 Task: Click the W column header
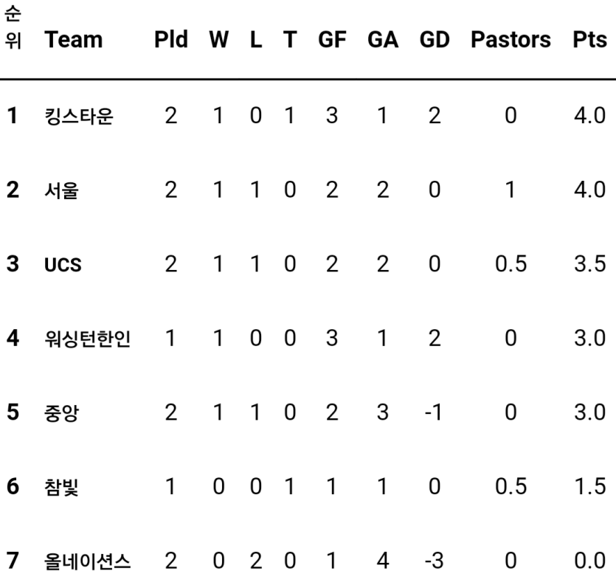pyautogui.click(x=219, y=40)
